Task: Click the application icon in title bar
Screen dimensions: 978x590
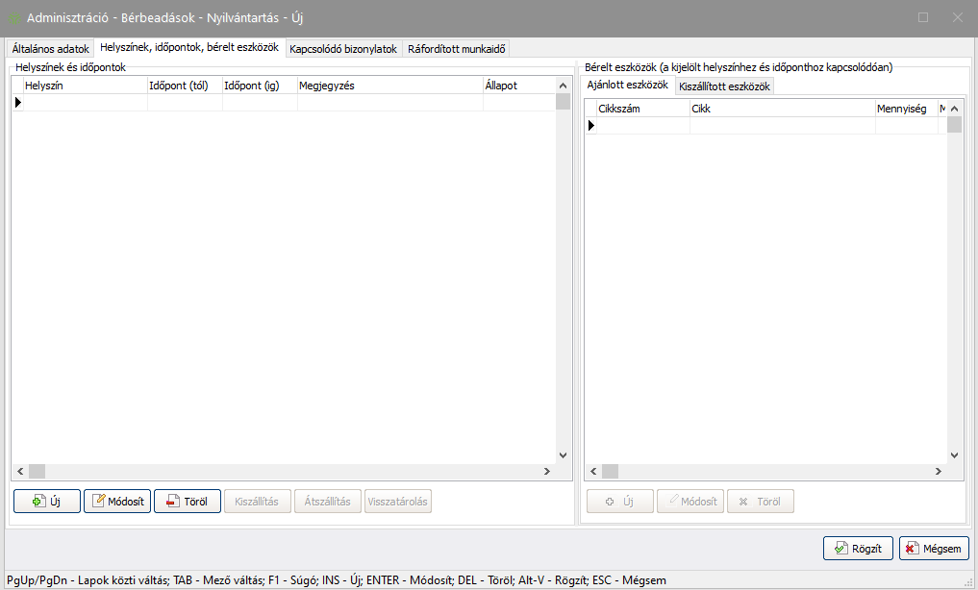Action: point(13,17)
